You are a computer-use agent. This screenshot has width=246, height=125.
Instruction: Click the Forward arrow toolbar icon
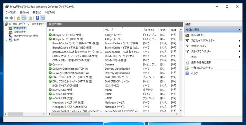pyautogui.click(x=11, y=18)
